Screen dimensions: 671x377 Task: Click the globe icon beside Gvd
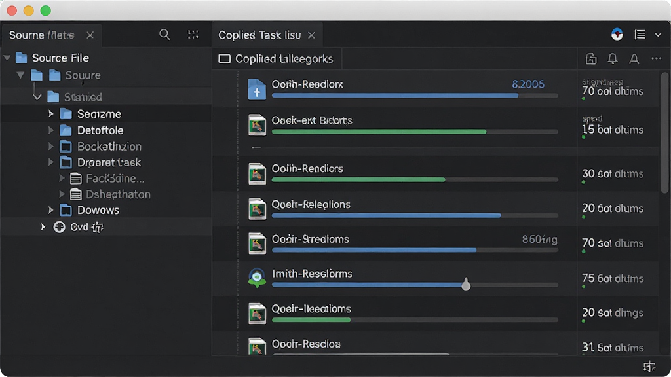(59, 227)
